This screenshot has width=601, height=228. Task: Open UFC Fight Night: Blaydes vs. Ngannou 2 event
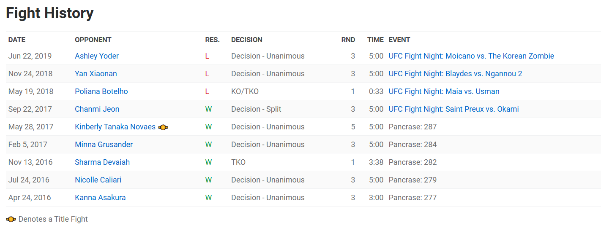455,74
